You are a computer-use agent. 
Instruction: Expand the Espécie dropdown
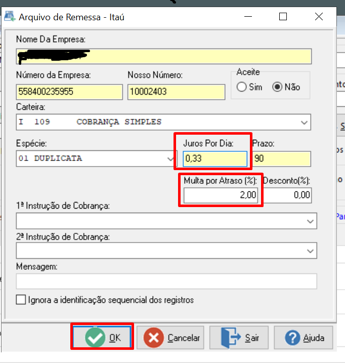[170, 159]
